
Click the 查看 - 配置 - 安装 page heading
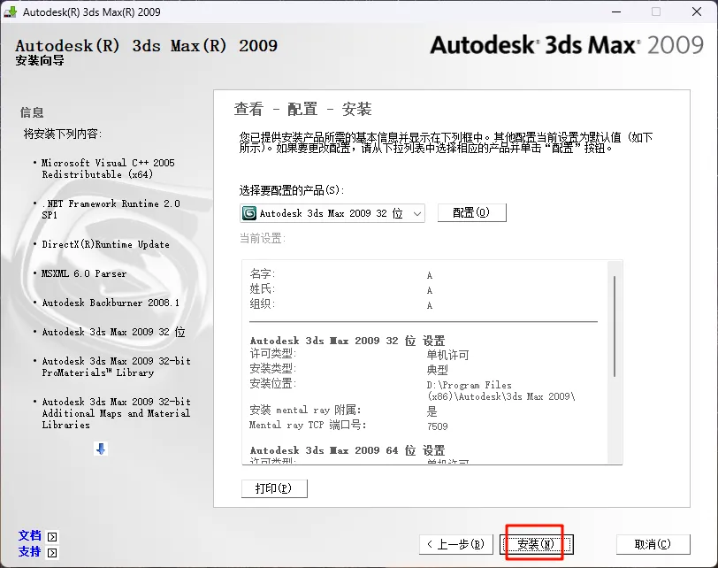302,109
